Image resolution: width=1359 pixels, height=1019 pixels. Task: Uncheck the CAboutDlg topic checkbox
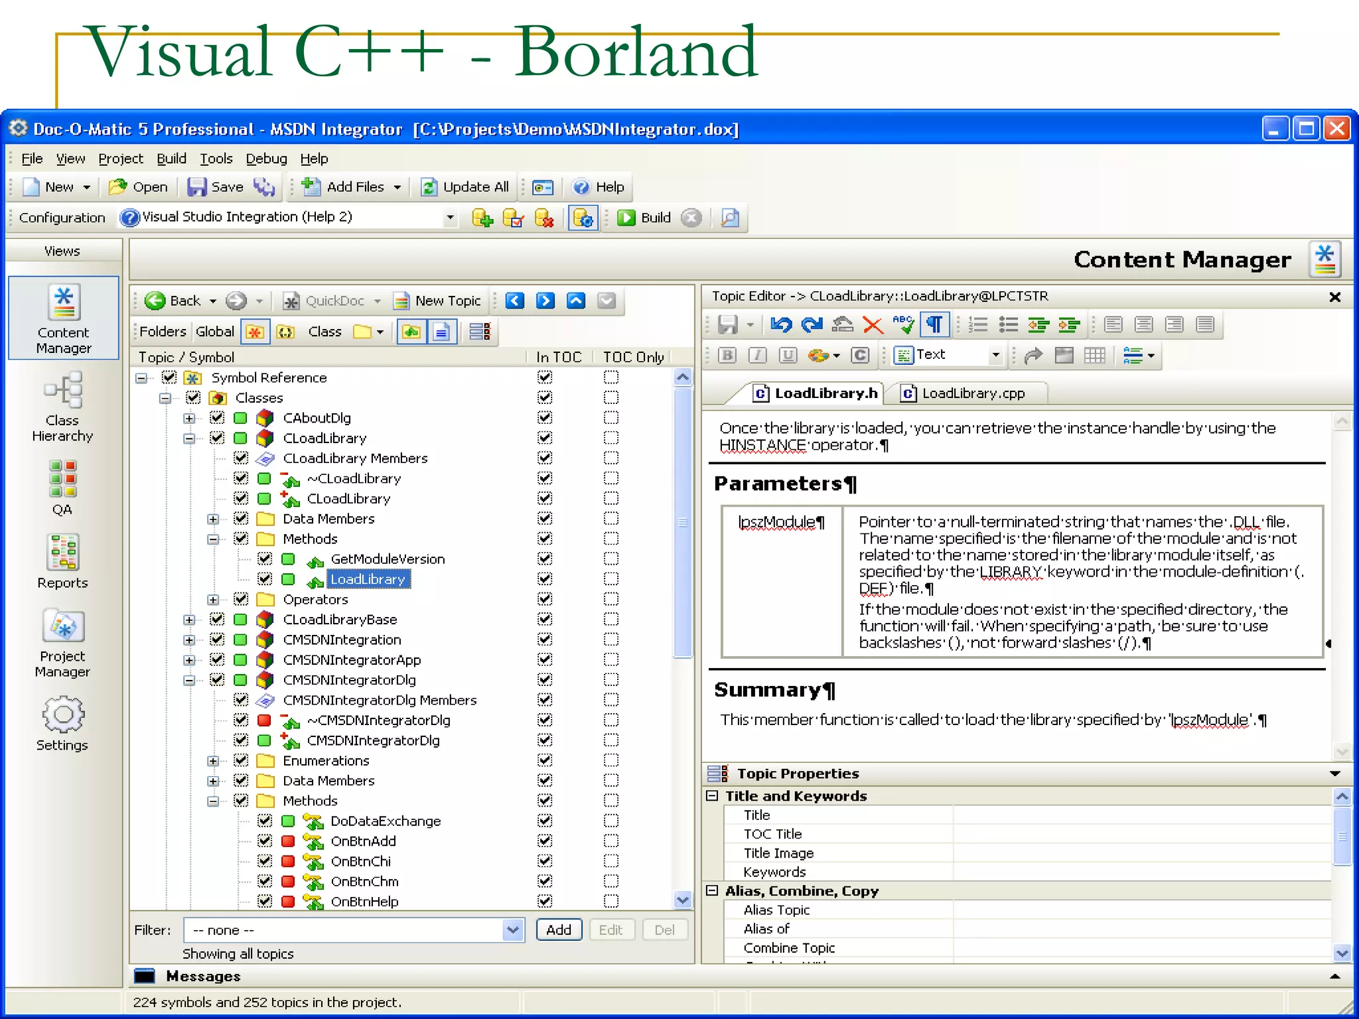(x=217, y=418)
